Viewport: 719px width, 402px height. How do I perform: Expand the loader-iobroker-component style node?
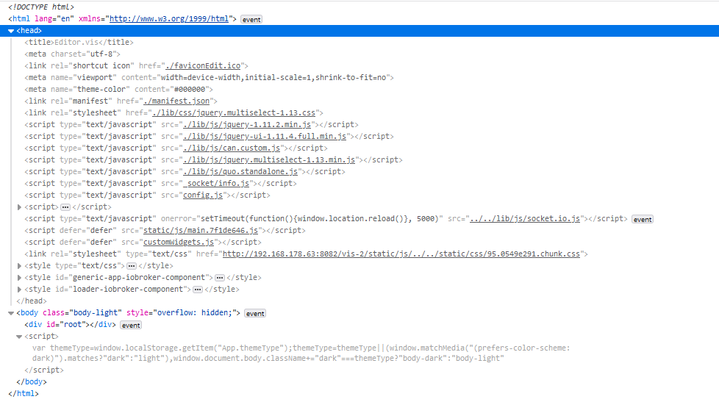coord(20,289)
